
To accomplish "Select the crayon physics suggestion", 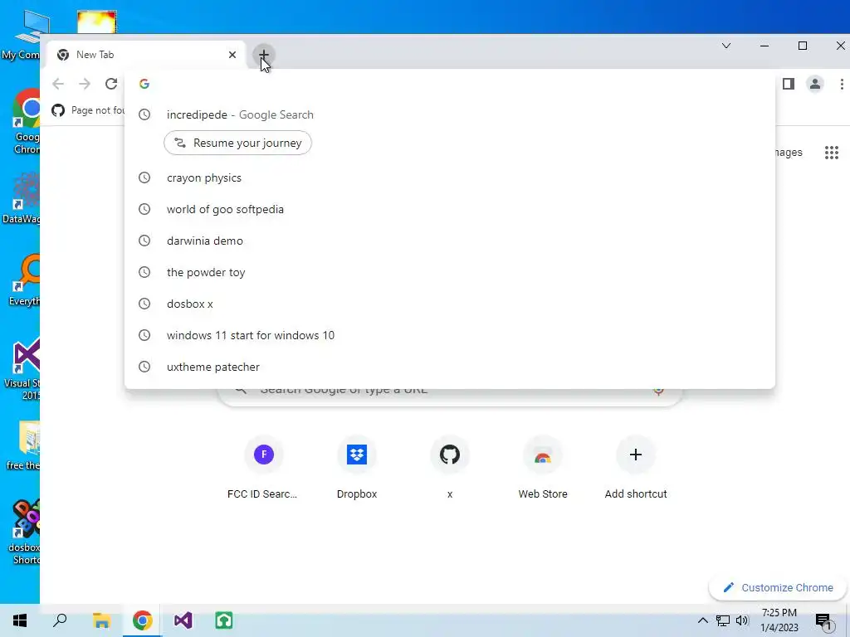I will pyautogui.click(x=449, y=177).
